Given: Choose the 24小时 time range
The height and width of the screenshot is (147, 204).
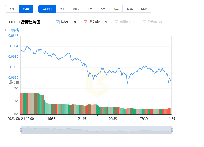Looking at the screenshot, I should click(48, 9).
